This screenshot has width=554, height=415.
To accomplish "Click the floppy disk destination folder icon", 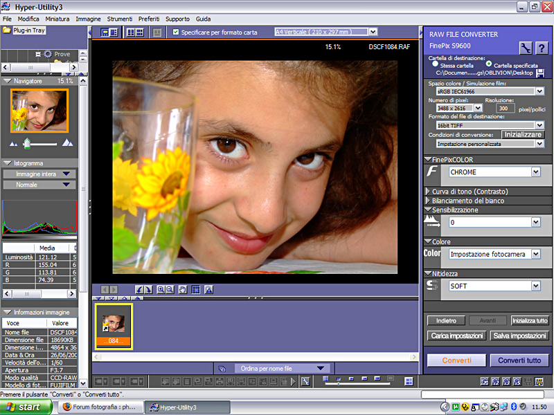I will [539, 73].
